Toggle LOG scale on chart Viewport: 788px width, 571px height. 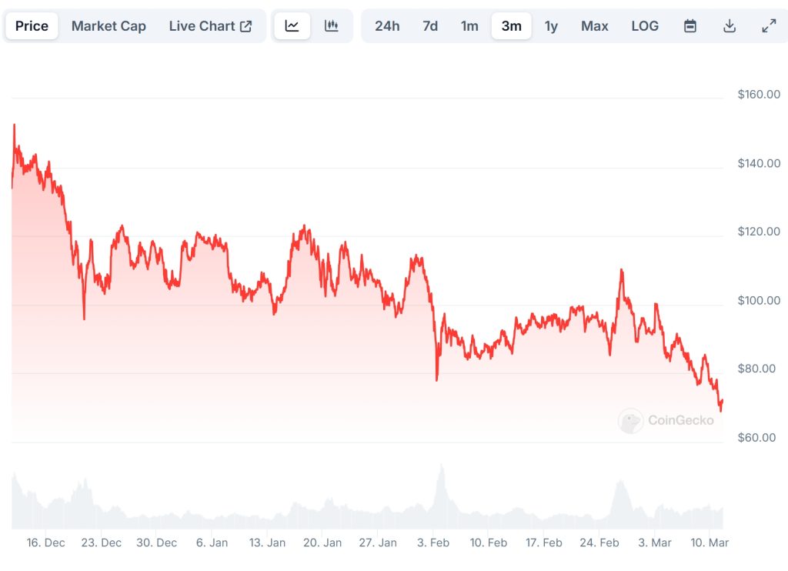click(x=645, y=25)
